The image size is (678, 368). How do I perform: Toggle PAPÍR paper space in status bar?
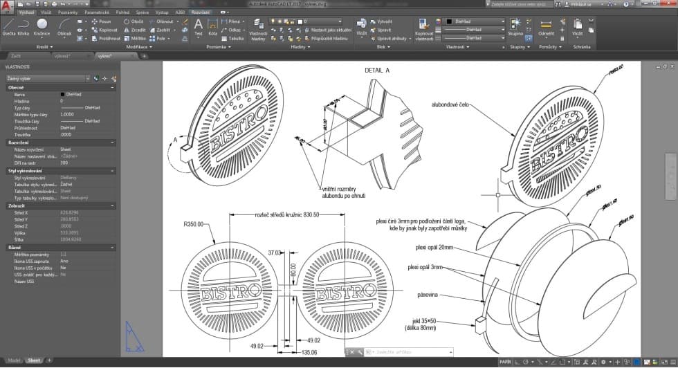[x=505, y=362]
